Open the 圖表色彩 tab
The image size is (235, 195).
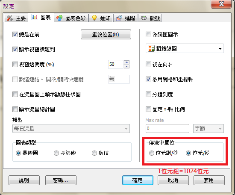pos(71,18)
